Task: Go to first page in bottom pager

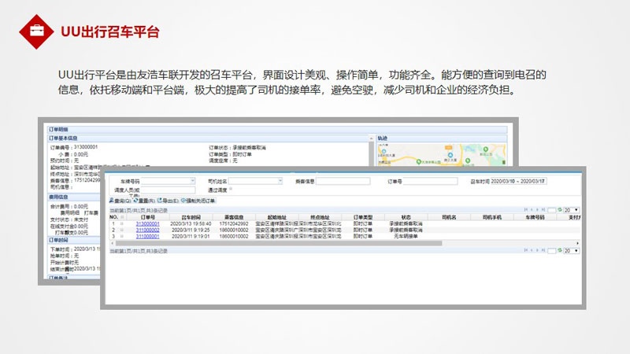Action: [525, 250]
